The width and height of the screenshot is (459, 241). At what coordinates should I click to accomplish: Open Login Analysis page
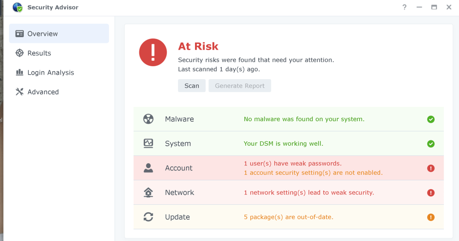coord(59,72)
